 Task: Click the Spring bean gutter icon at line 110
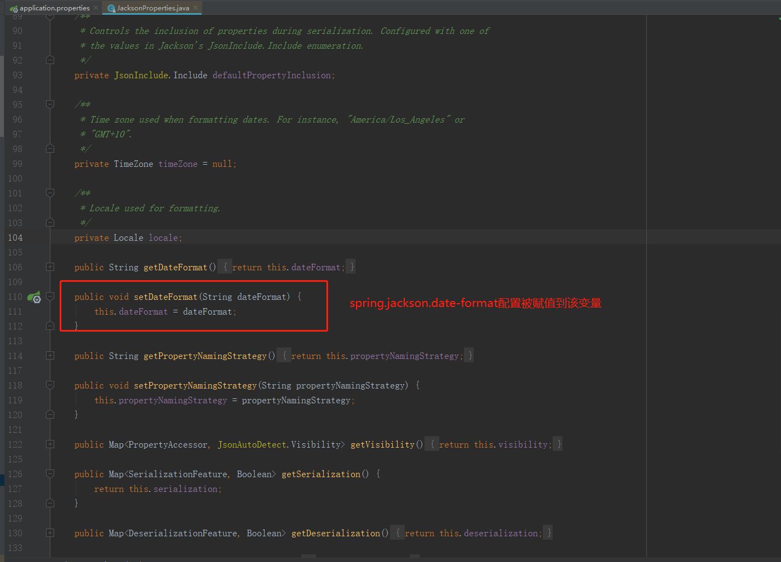coord(34,297)
